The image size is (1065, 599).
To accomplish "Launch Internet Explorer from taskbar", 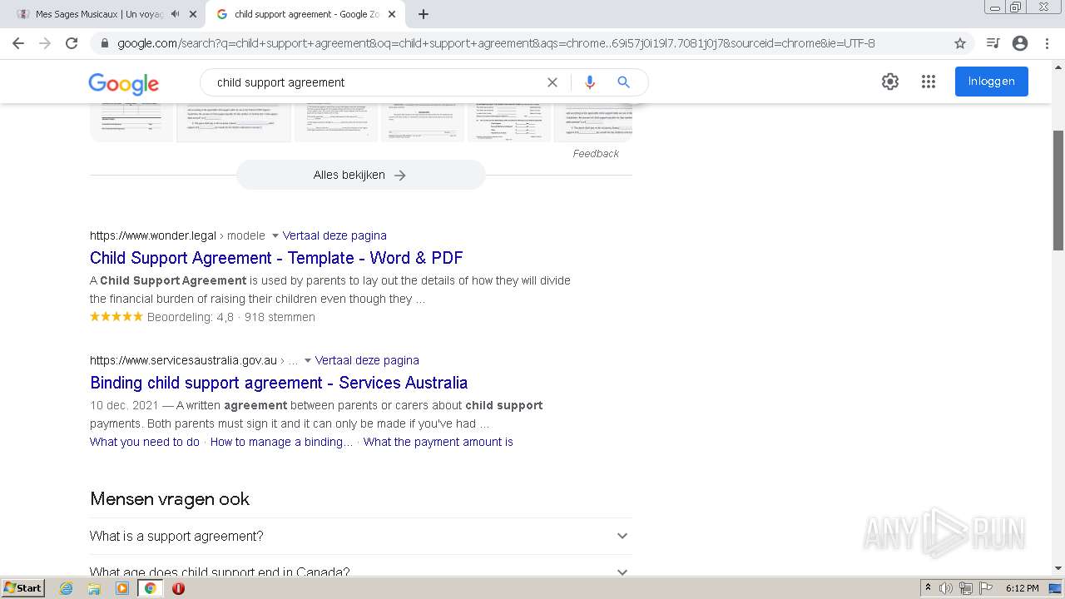I will pos(66,588).
